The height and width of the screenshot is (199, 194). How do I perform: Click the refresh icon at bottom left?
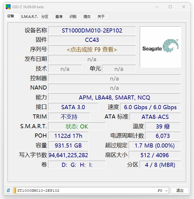[x=8, y=191]
